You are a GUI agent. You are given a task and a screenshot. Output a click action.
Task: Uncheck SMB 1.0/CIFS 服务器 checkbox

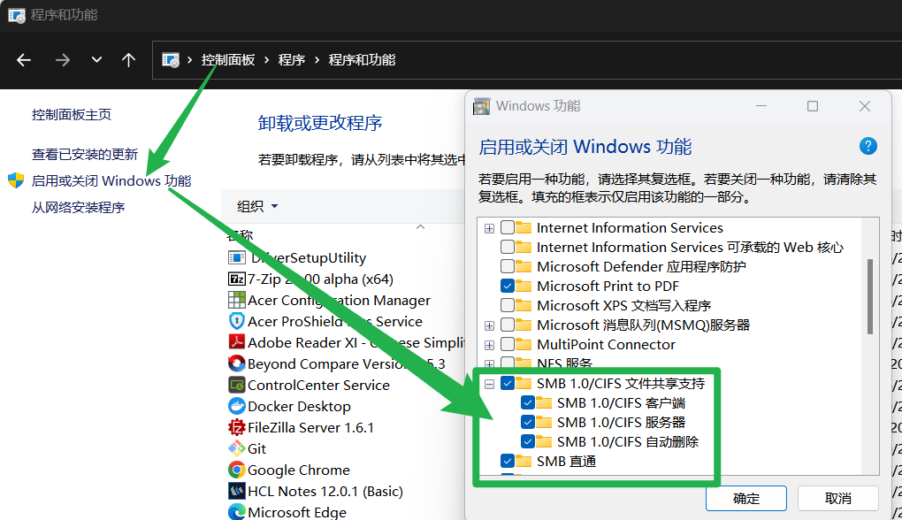528,422
